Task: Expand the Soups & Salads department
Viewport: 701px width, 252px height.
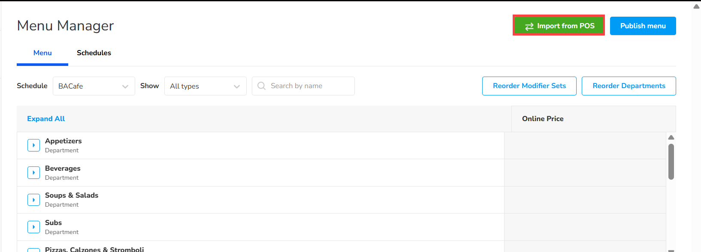Action: point(33,200)
